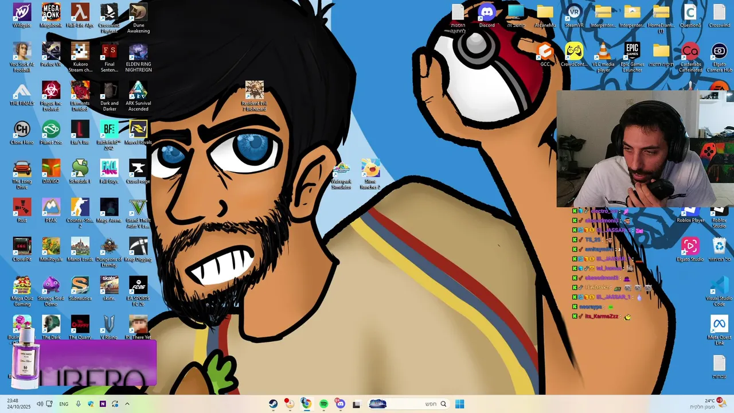
Task: Open the Manor Lords icon
Action: tap(80, 250)
